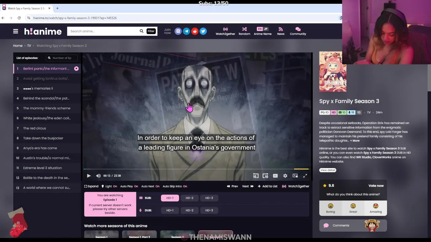Screen dimensions: 431x242
Task: Go to Prev episode
Action: 232,186
